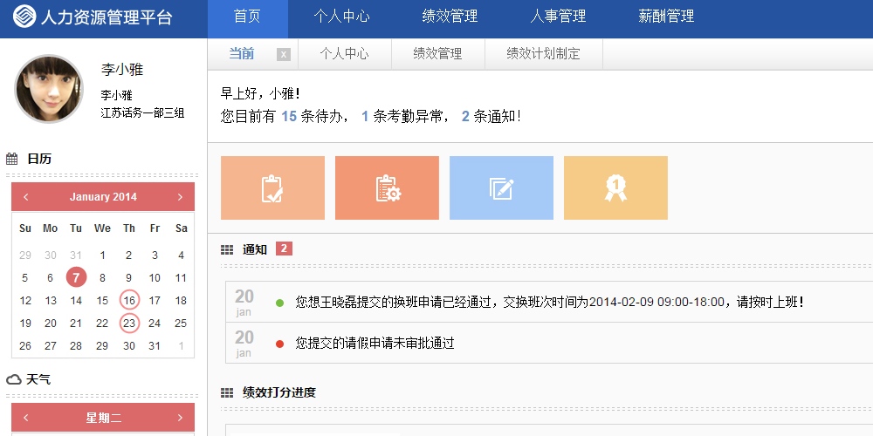Click the clipboard checkmark tile icon

[x=272, y=188]
